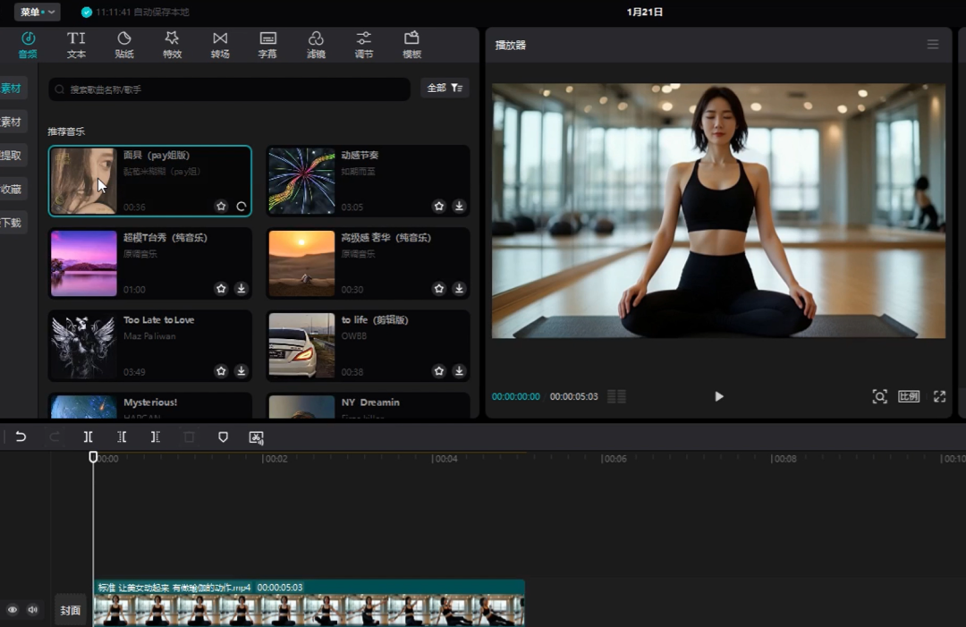Click the 推荐音乐 section heading

[66, 131]
